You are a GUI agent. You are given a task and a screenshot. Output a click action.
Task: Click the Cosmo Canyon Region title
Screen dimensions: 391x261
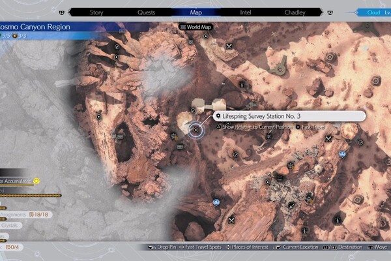tap(35, 27)
